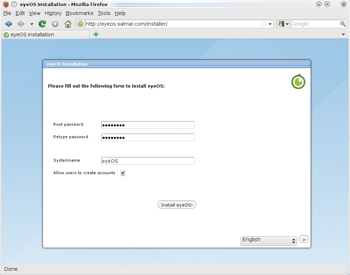350x275 pixels.
Task: Open the English language dropdown
Action: (x=269, y=240)
